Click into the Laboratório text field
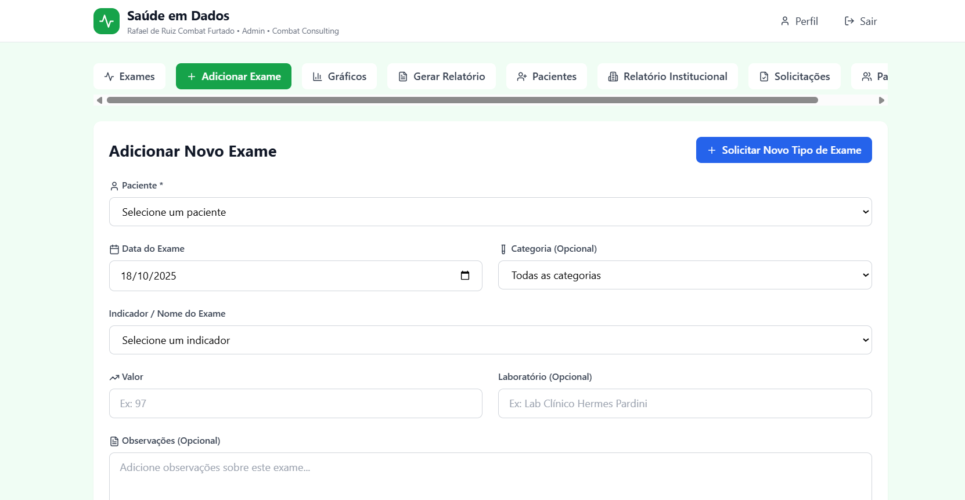 point(685,404)
